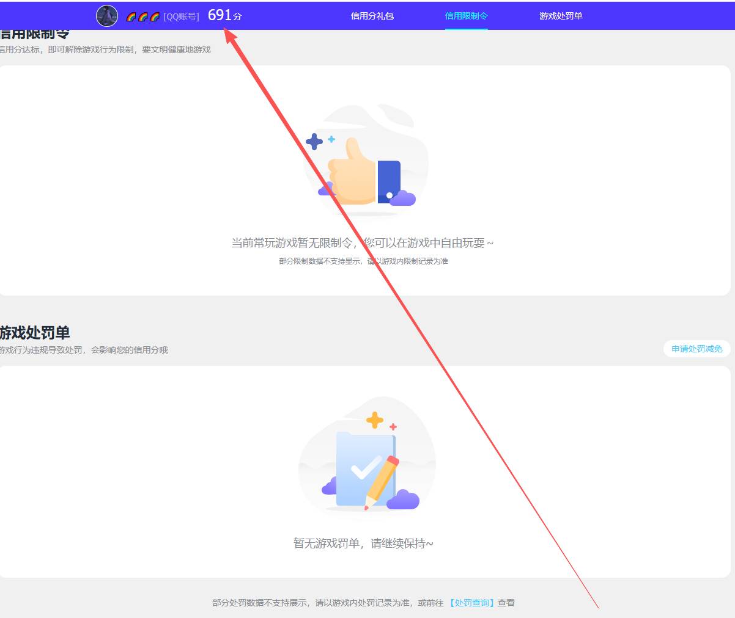Click the user avatar in the header
The image size is (735, 618).
[x=107, y=16]
